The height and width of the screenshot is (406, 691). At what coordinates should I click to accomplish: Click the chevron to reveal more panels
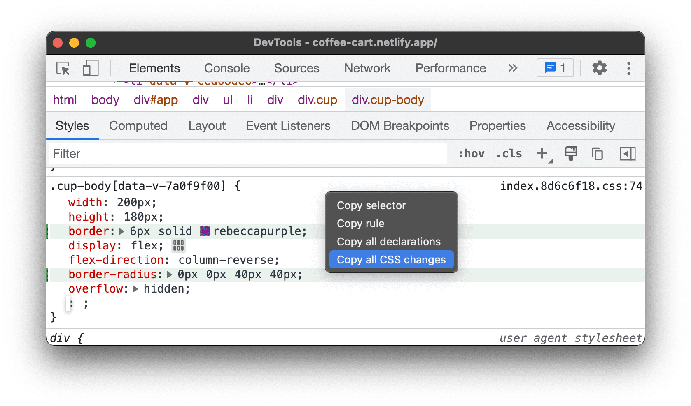click(x=512, y=68)
